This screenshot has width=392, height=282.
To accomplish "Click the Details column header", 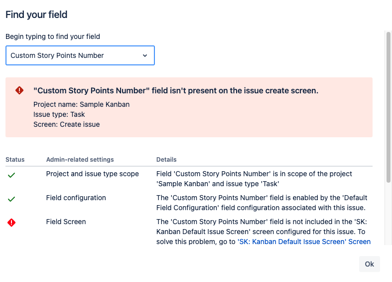I will point(166,160).
